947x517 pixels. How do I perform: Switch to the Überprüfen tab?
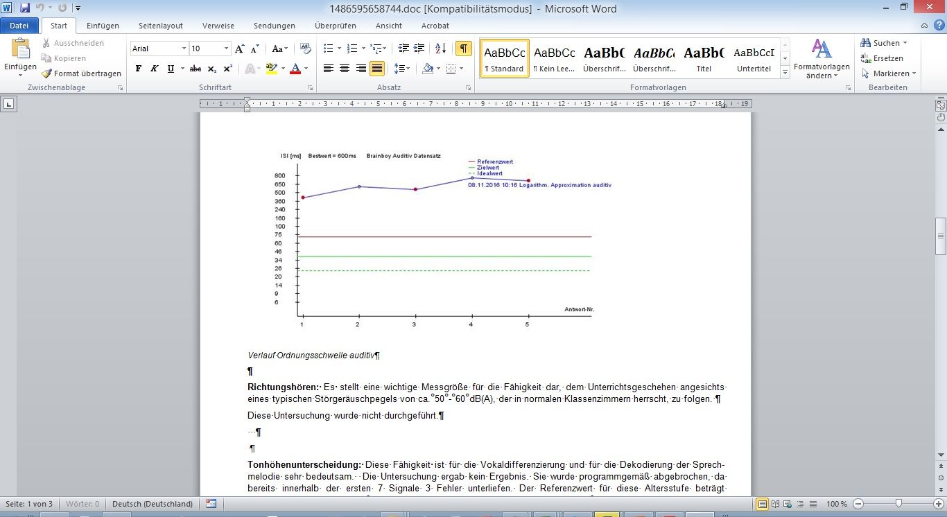(x=335, y=26)
